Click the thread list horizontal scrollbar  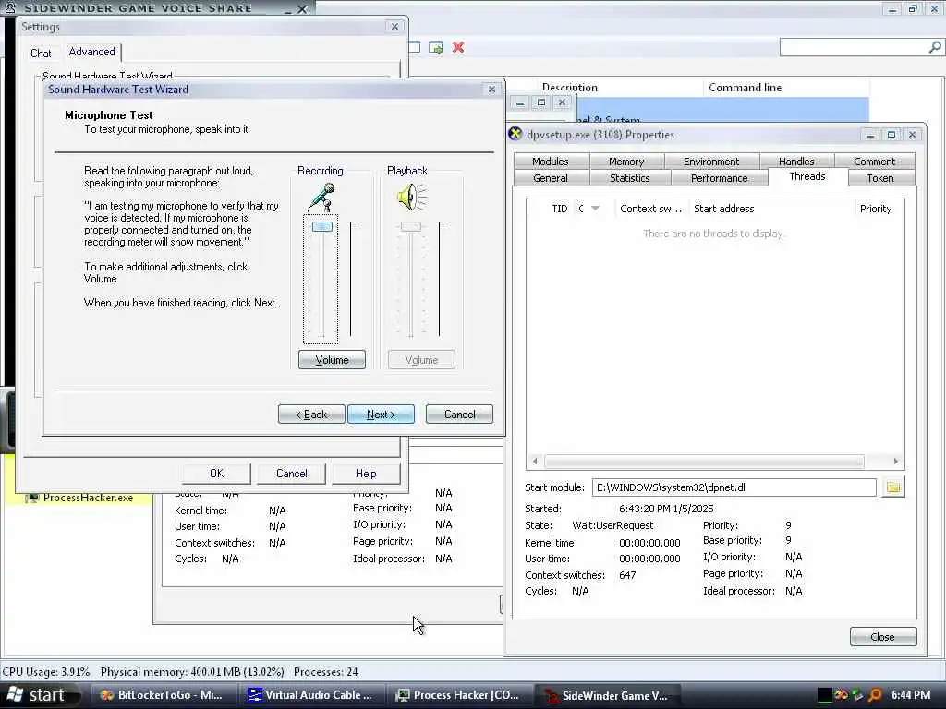(704, 462)
